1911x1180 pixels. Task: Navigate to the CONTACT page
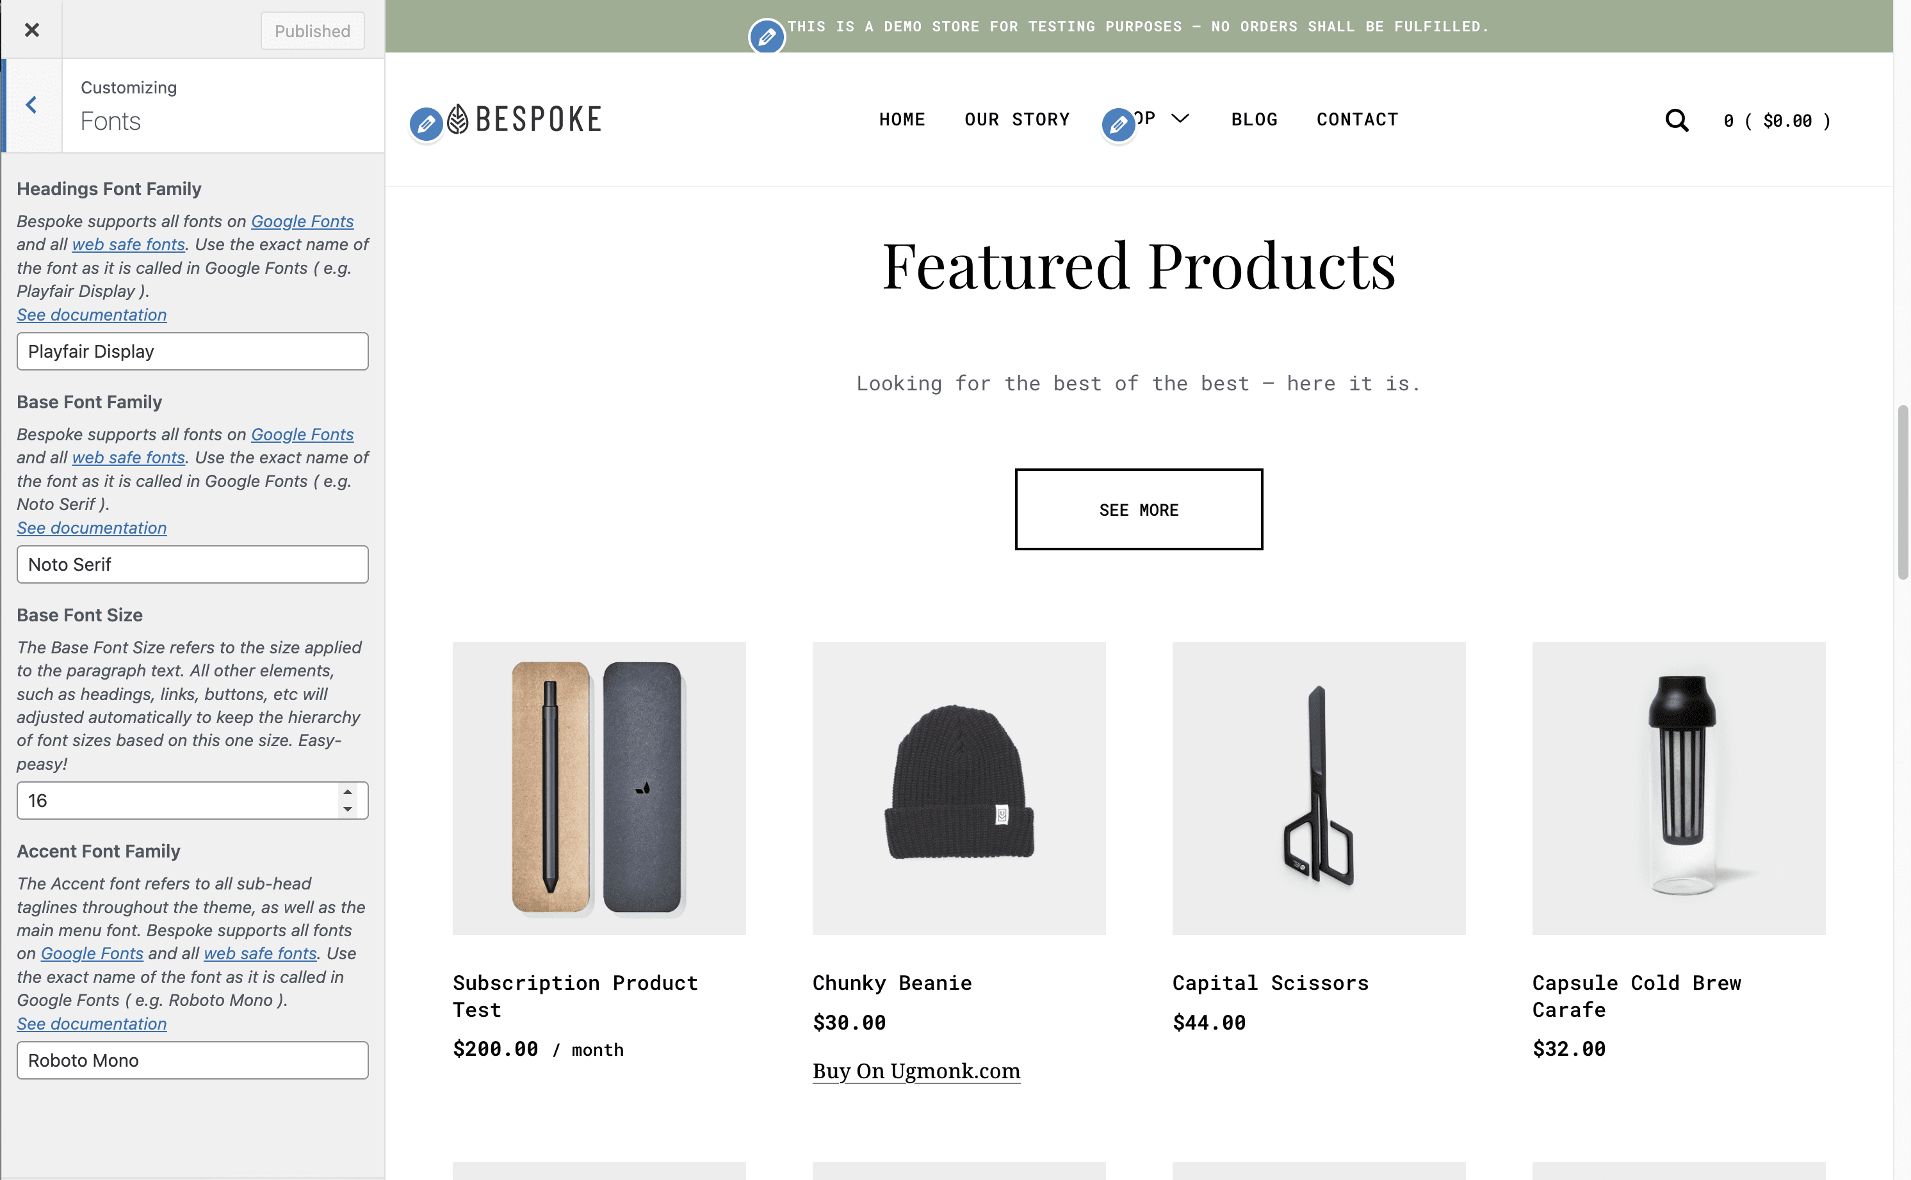[x=1357, y=118]
